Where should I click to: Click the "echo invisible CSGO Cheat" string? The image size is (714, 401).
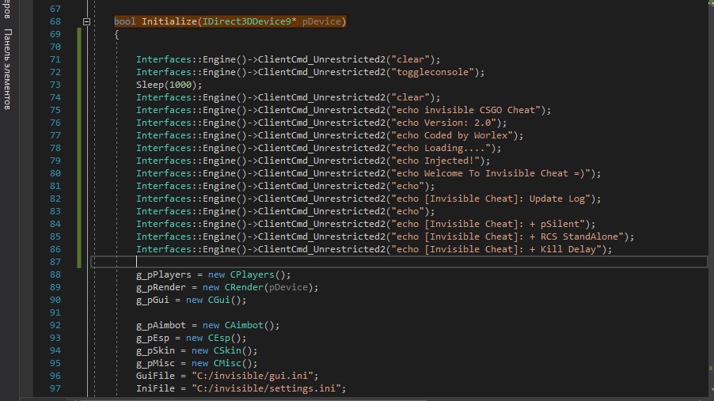[465, 110]
